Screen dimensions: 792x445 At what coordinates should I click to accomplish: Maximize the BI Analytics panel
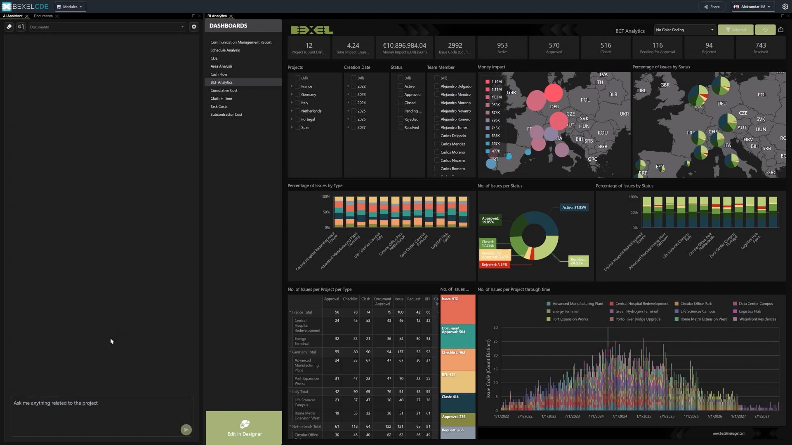click(783, 16)
